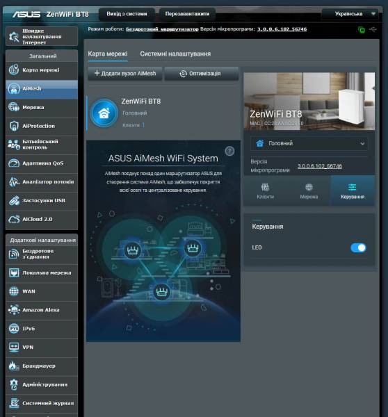Screen dimensions: 388x417
Task: Open Застосунки USB icon
Action: pyautogui.click(x=14, y=200)
